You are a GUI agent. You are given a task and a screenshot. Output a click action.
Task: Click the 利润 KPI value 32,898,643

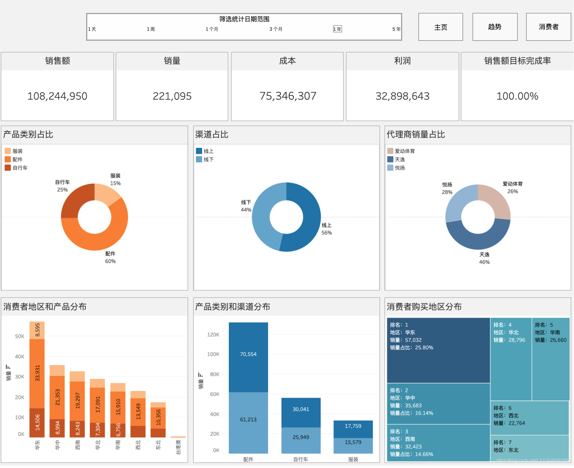coord(402,96)
